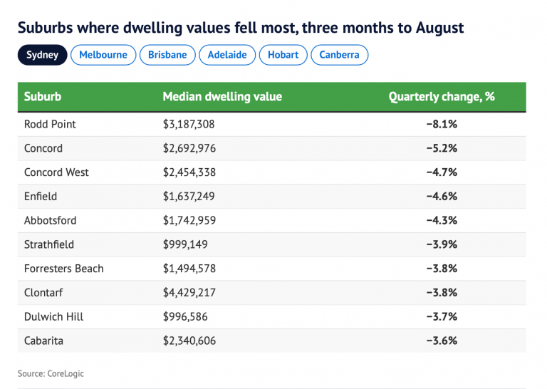The image size is (547, 389).
Task: Click on Enfield suburb entry
Action: point(41,197)
